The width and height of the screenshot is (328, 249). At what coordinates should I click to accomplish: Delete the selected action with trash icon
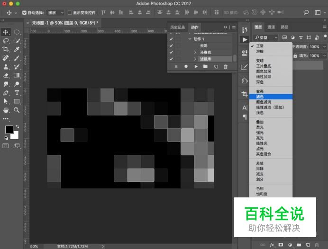pyautogui.click(x=226, y=67)
